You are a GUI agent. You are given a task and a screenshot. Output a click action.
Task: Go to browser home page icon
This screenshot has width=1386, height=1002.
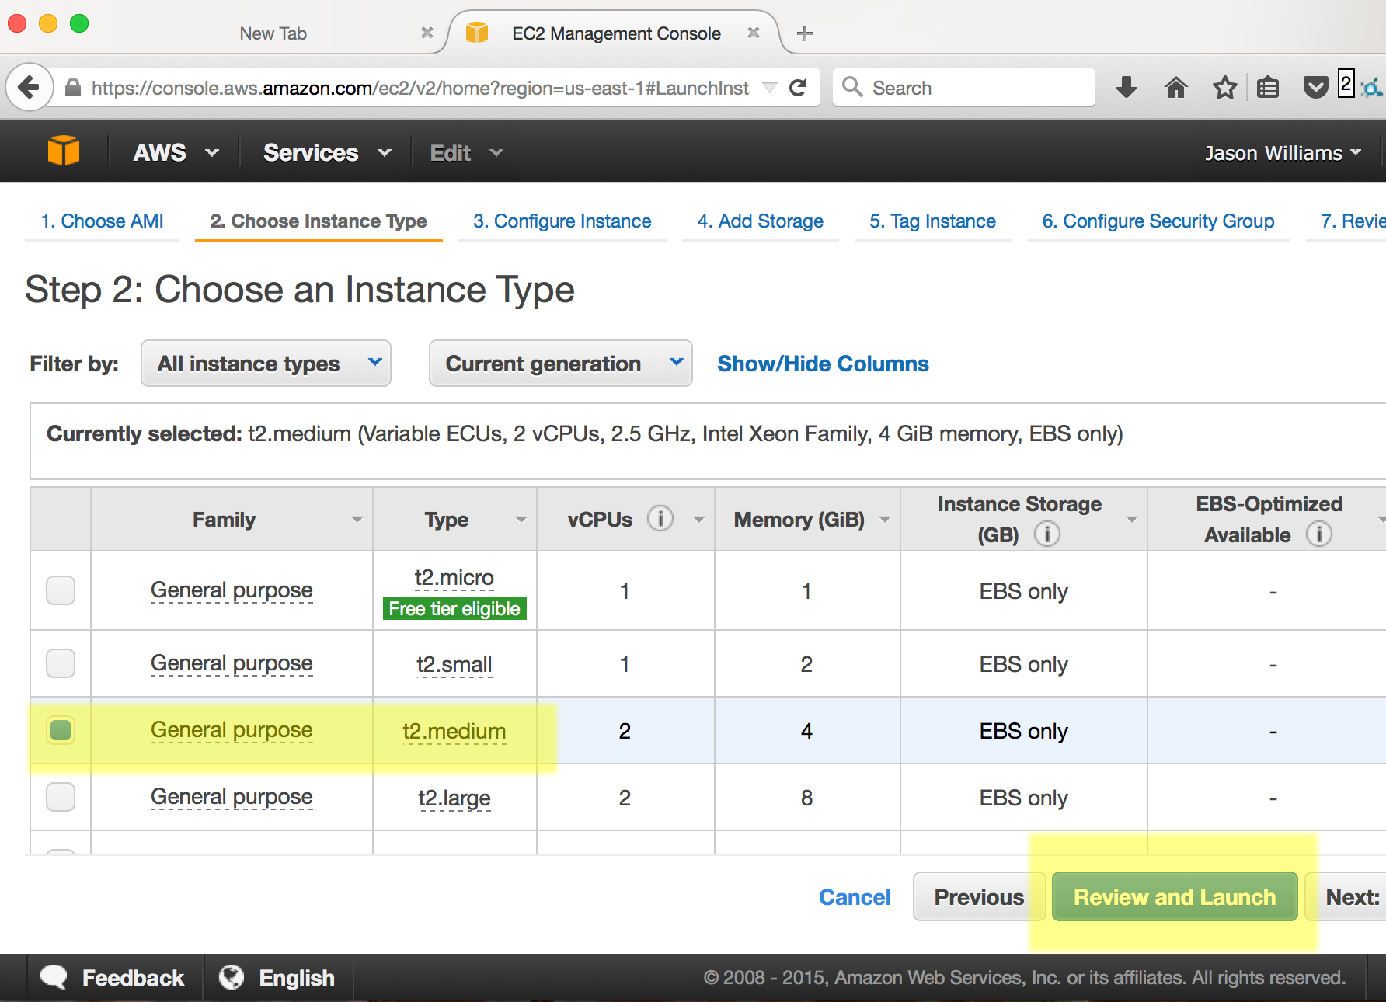(1175, 88)
